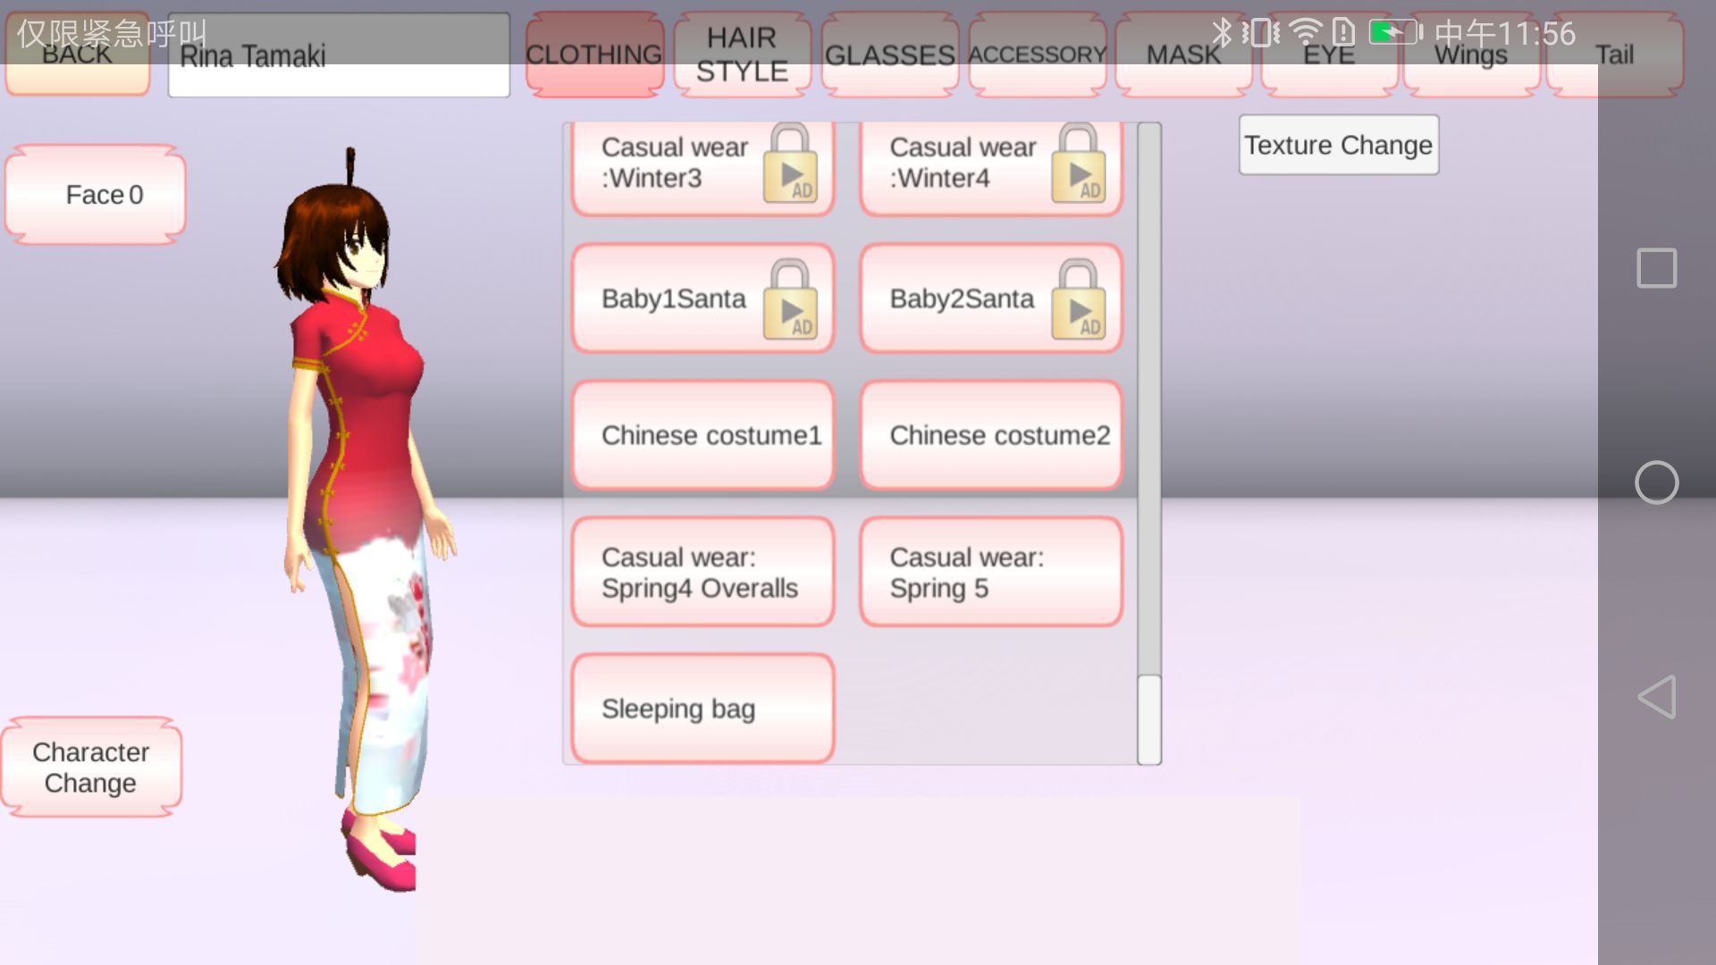This screenshot has width=1716, height=965.
Task: Tap Baby2Santa locked ad icon
Action: point(1078,299)
